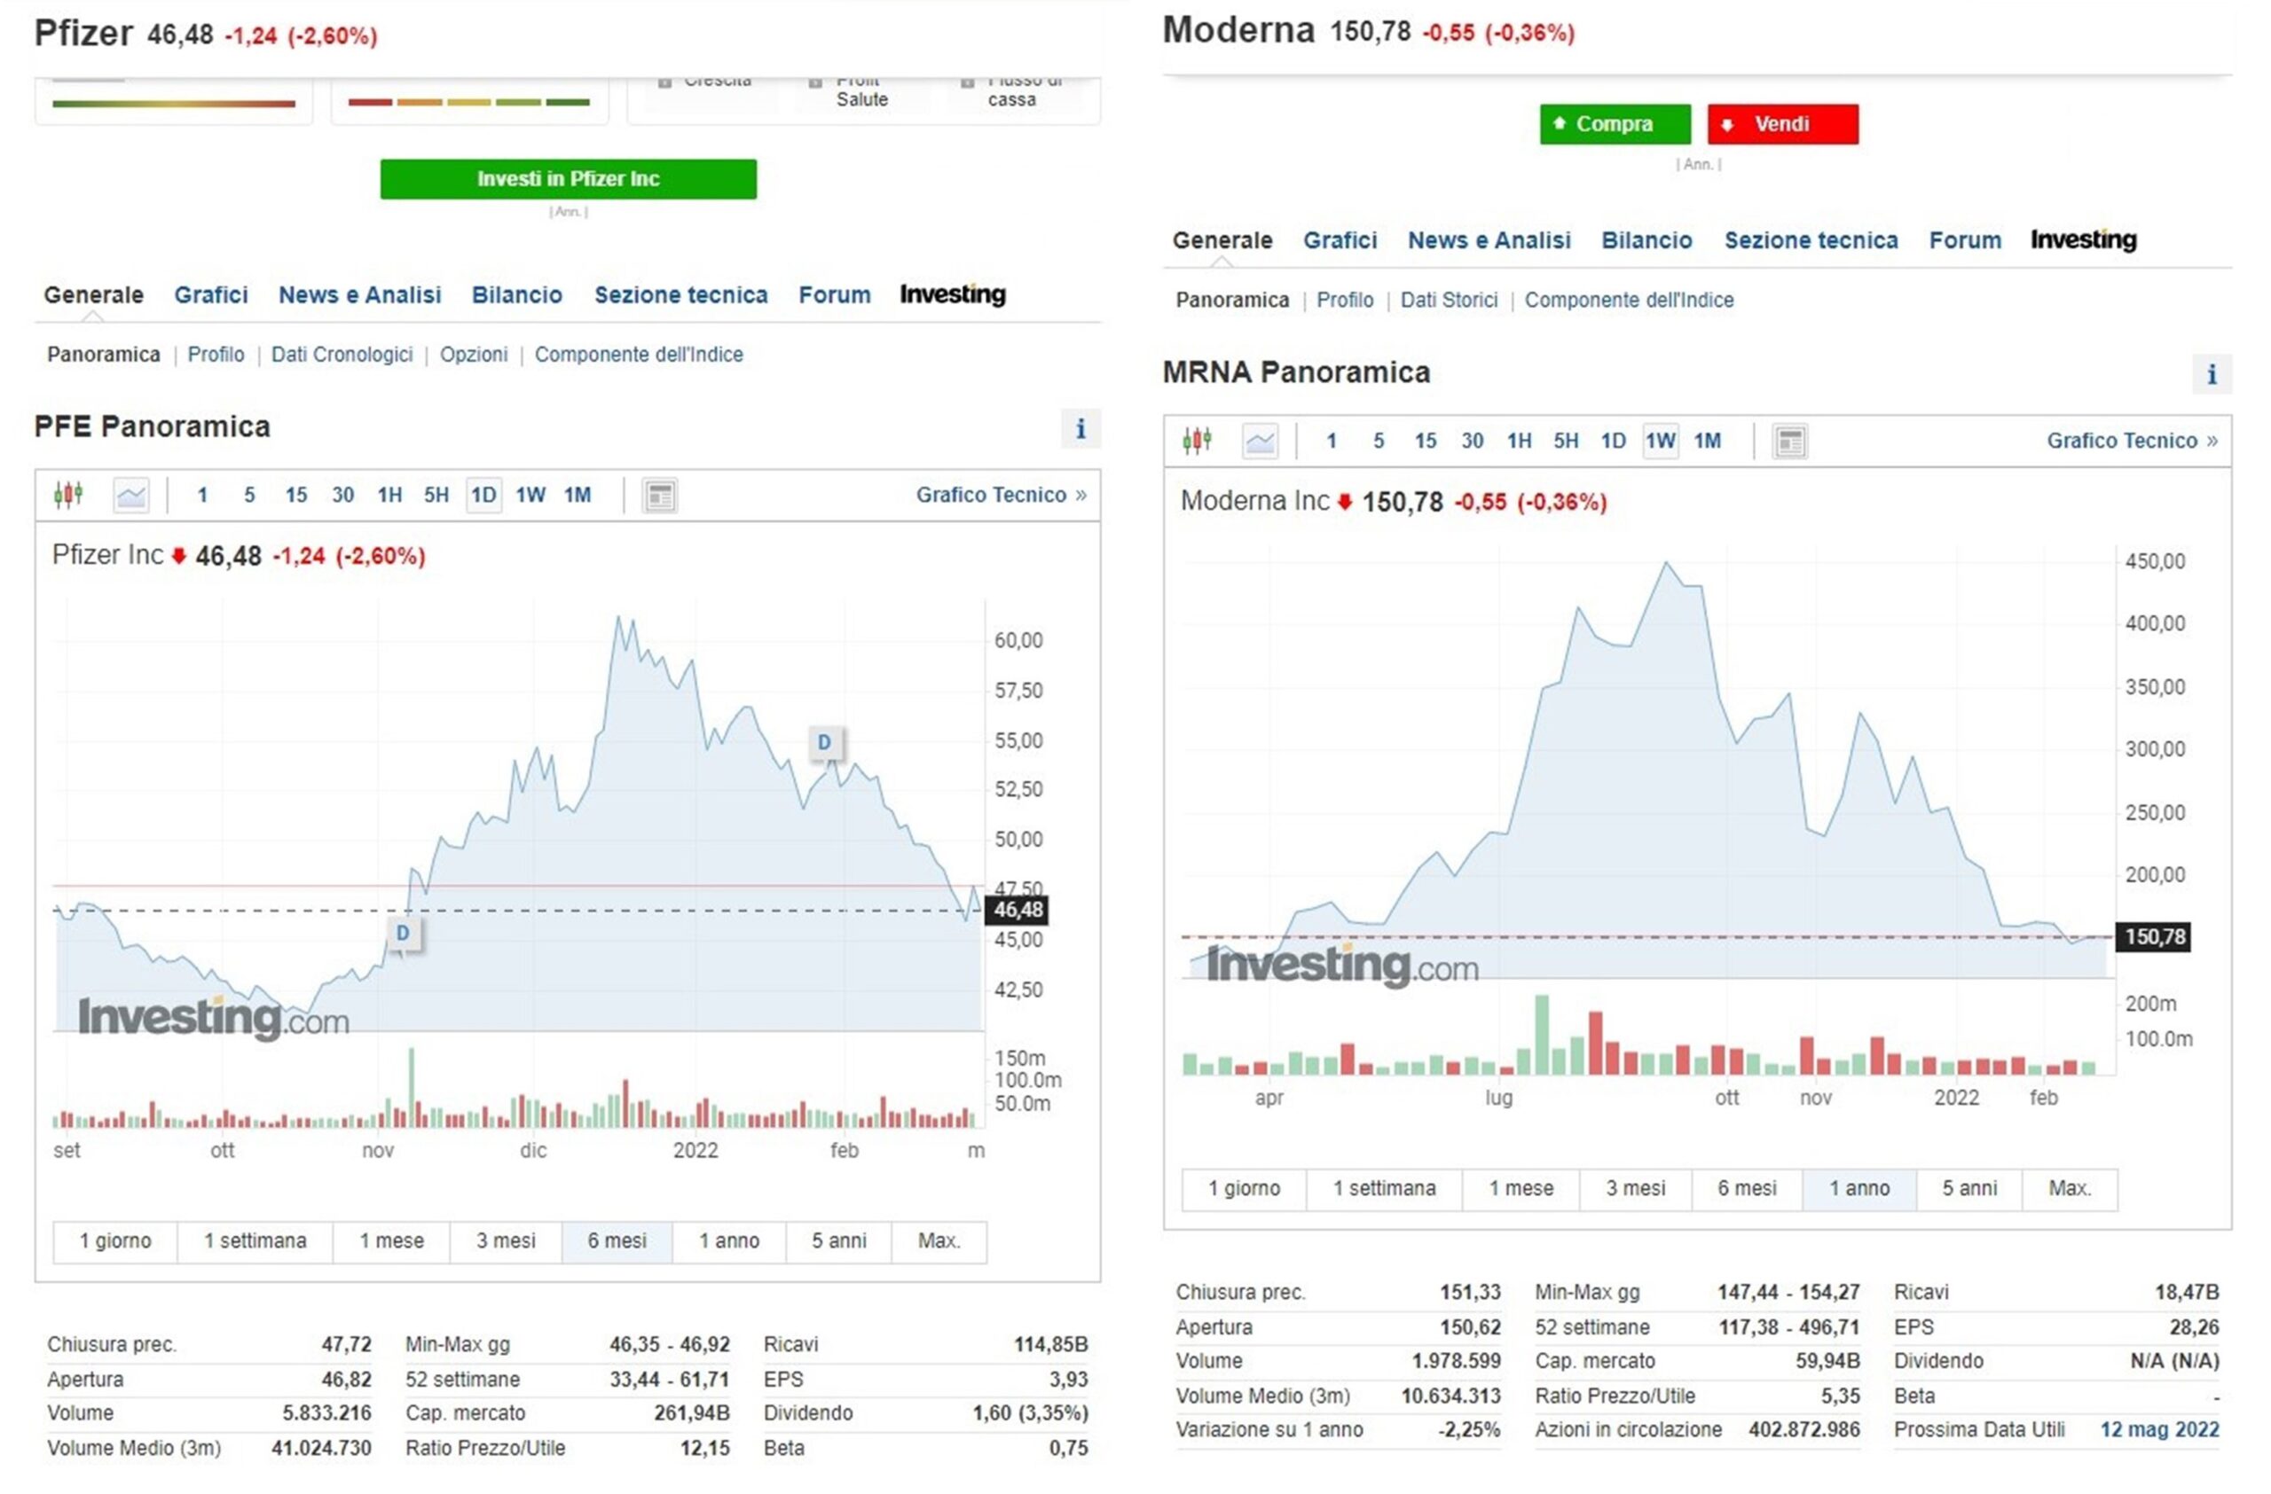Select 5 anni range under Moderna chart
2271x1494 pixels.
[1968, 1188]
